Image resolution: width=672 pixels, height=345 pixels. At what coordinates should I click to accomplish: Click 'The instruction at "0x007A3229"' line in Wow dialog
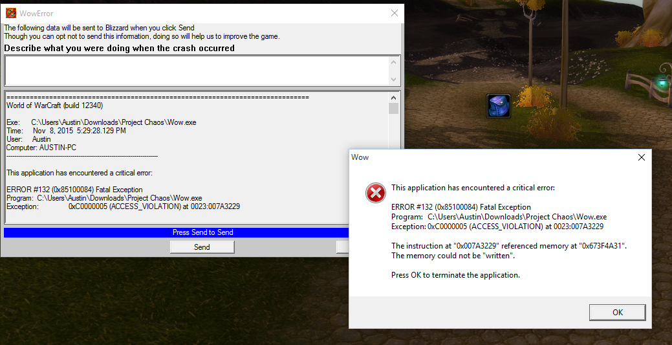click(509, 246)
